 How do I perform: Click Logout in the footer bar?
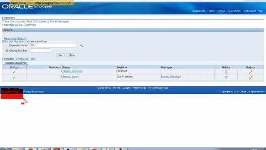click(126, 88)
